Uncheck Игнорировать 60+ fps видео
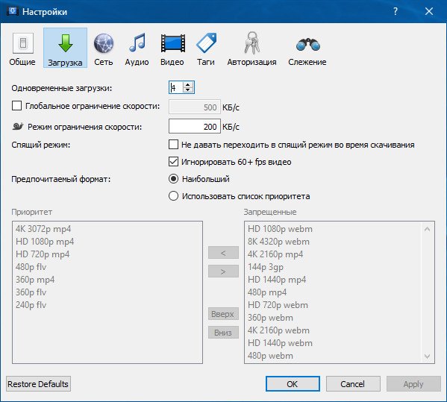Viewport: 447px width, 402px height. tap(173, 162)
